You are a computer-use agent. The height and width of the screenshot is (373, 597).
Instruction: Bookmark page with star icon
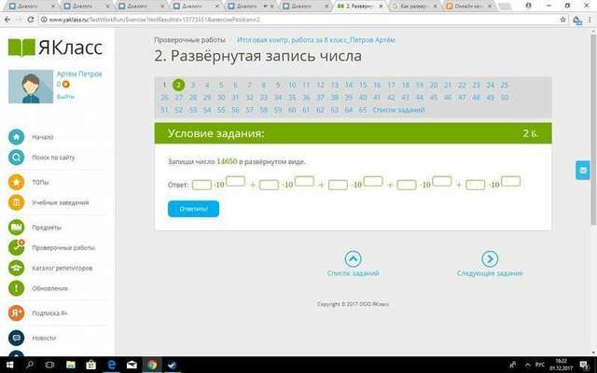pyautogui.click(x=562, y=20)
